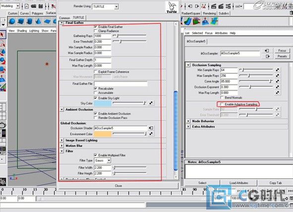
Task: Map Max Sample Rays attribute
Action: pos(278,75)
